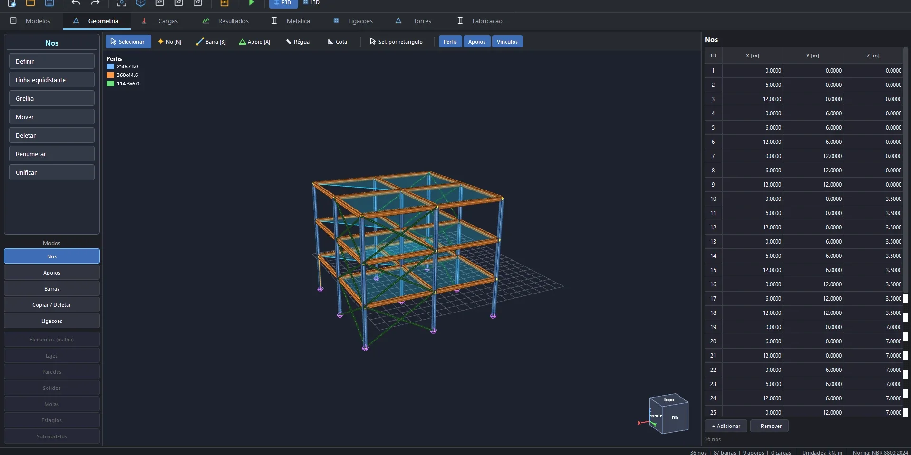911x455 pixels.
Task: Select the Barras mode
Action: [x=52, y=288]
